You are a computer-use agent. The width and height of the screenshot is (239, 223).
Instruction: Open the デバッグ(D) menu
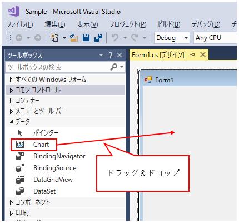coord(206,24)
